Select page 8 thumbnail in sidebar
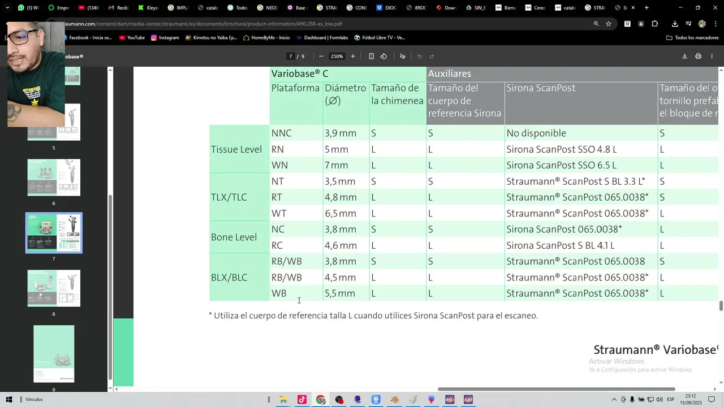Screen dimensions: 724x407 [x=54, y=288]
